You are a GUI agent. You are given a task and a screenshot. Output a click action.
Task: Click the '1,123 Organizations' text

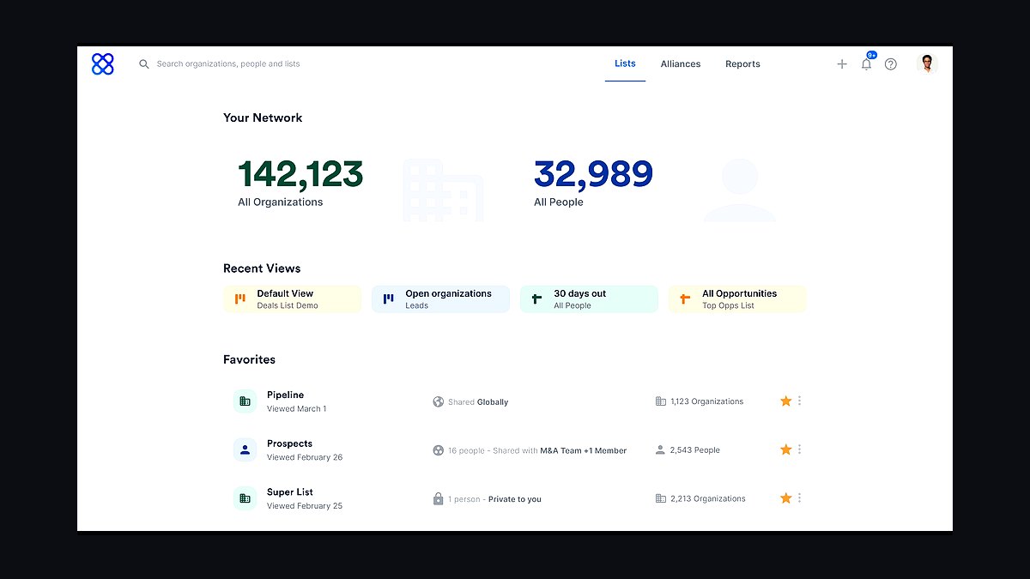coord(707,401)
